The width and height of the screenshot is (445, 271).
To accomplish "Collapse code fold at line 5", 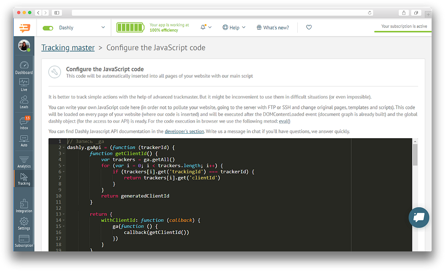I will pos(64,166).
